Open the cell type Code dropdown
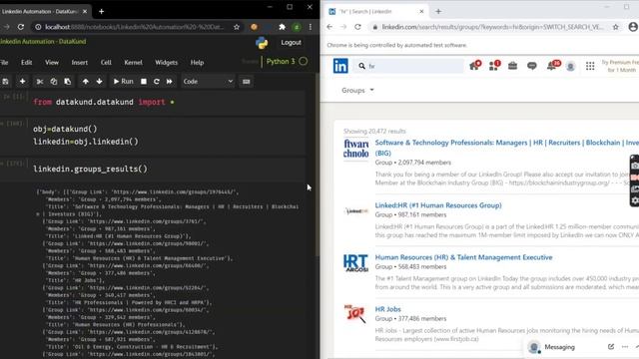 [x=208, y=82]
